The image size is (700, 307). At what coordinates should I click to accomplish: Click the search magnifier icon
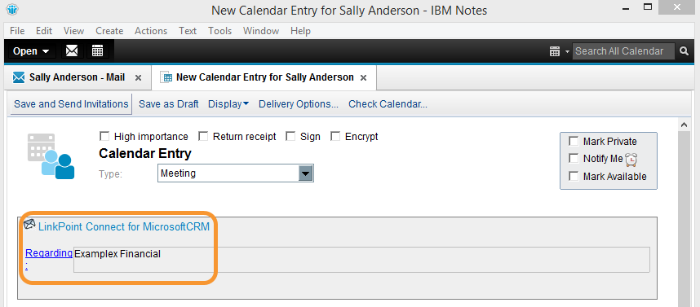click(684, 51)
